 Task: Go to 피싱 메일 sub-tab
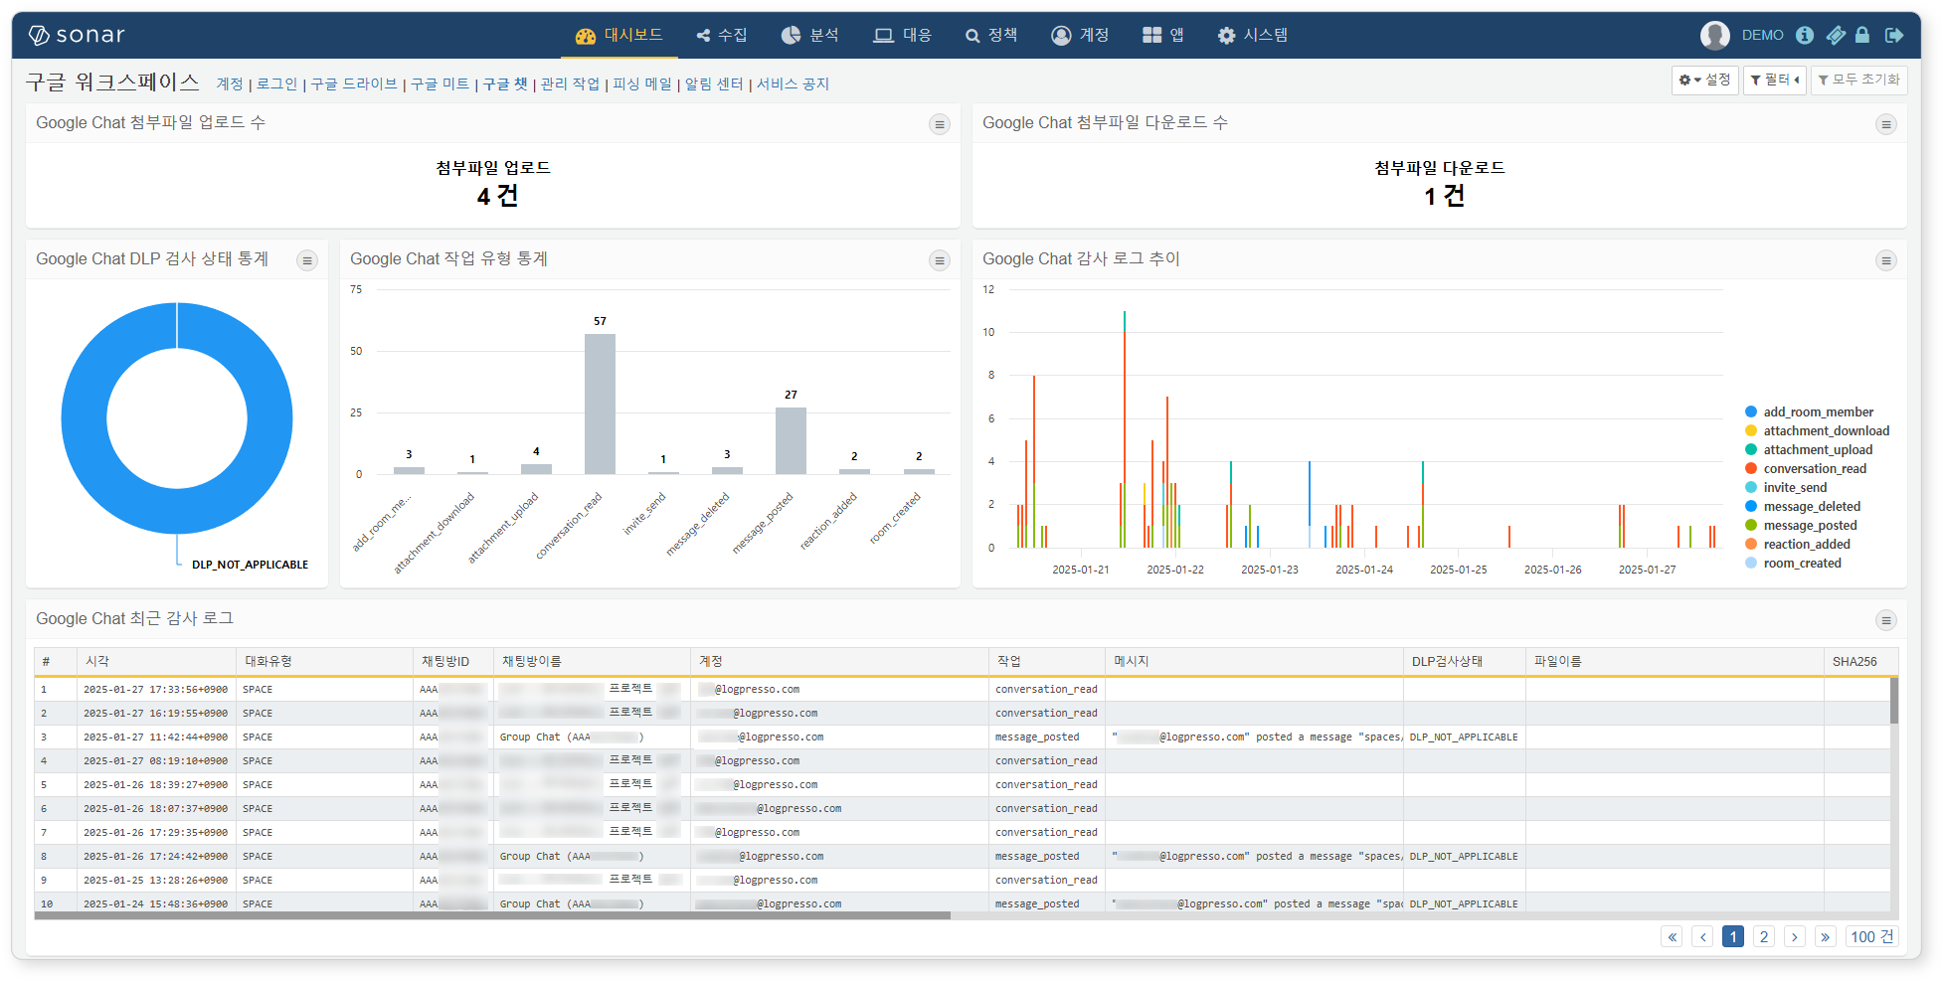click(x=642, y=84)
